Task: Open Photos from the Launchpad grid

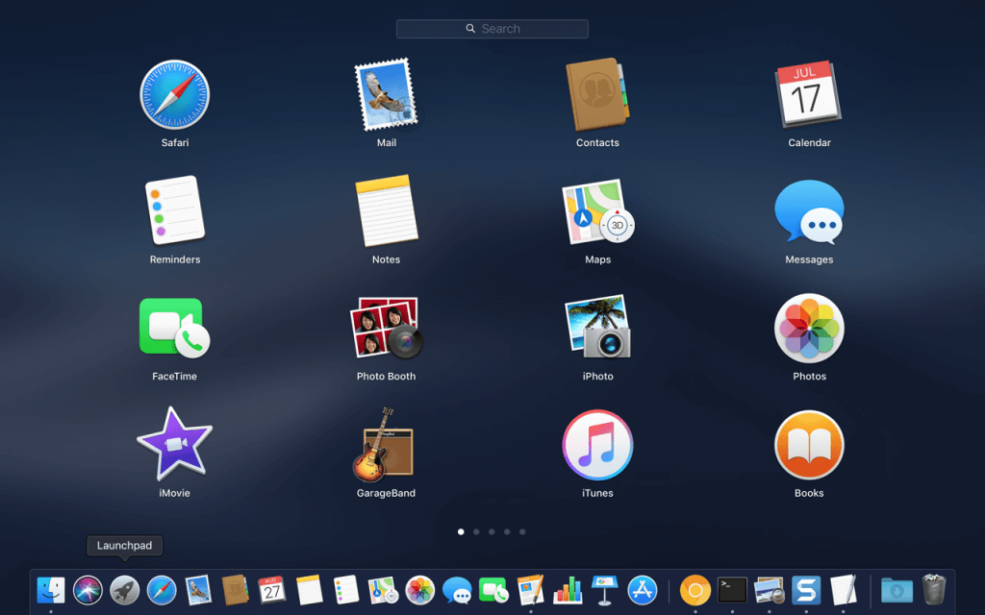Action: point(809,329)
